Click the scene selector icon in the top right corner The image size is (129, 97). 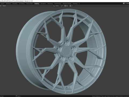pos(124,4)
